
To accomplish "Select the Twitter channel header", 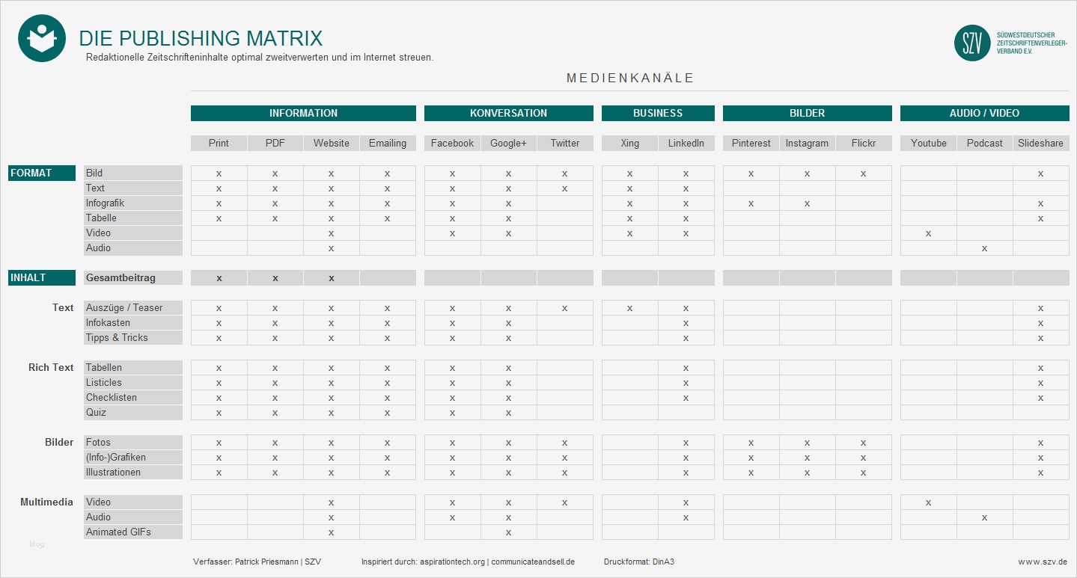I will click(x=565, y=143).
